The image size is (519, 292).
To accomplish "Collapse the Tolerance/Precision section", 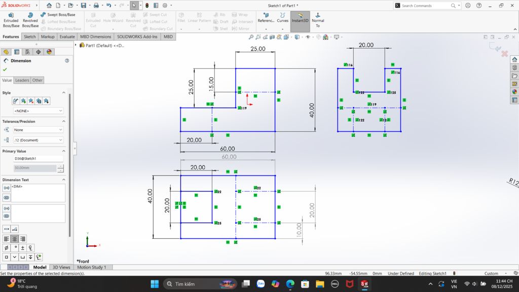I will (63, 122).
